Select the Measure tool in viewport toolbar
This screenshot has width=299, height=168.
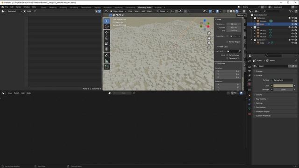tap(107, 61)
